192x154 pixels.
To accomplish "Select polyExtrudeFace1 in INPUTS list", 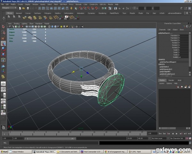I will tap(167, 74).
